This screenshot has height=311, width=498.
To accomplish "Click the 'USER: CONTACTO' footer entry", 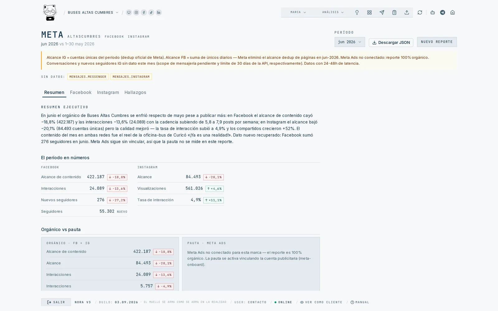I will (251, 302).
